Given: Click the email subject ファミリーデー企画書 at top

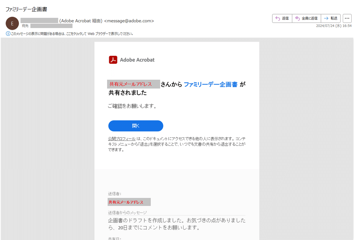Looking at the screenshot, I should 26,9.
